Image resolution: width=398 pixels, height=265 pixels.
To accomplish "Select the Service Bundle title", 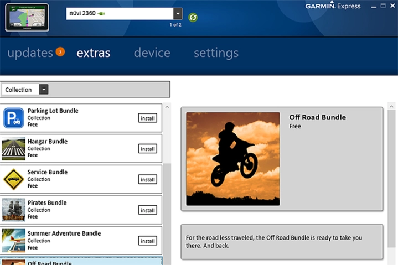I will pyautogui.click(x=48, y=172).
